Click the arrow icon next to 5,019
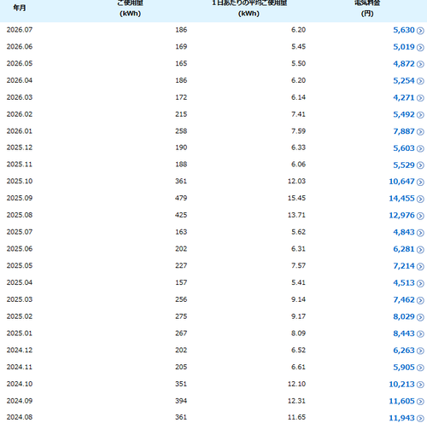The height and width of the screenshot is (423, 427). [420, 47]
